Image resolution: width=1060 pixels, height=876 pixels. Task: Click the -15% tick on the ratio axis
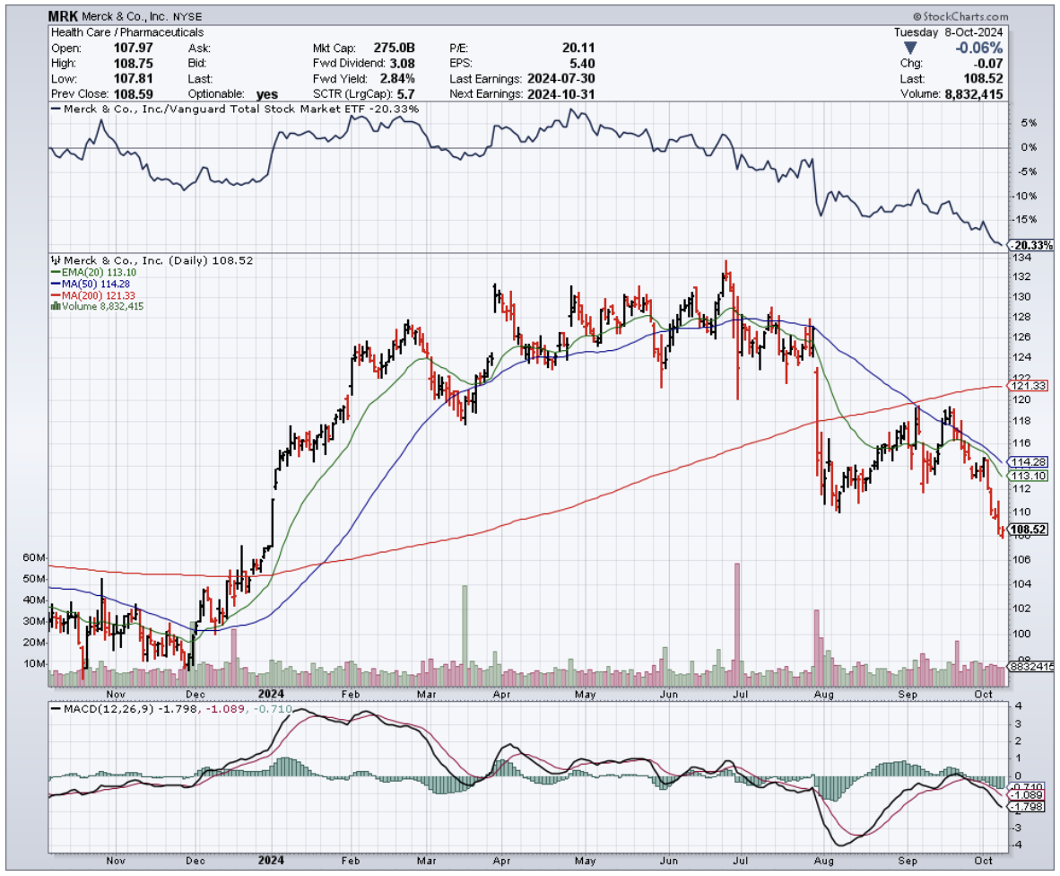click(x=1026, y=220)
